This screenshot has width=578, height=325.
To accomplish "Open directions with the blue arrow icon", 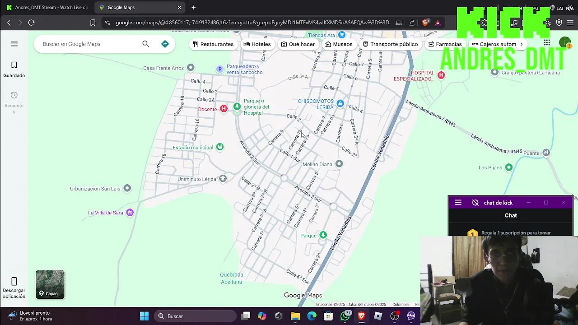I will 165,44.
